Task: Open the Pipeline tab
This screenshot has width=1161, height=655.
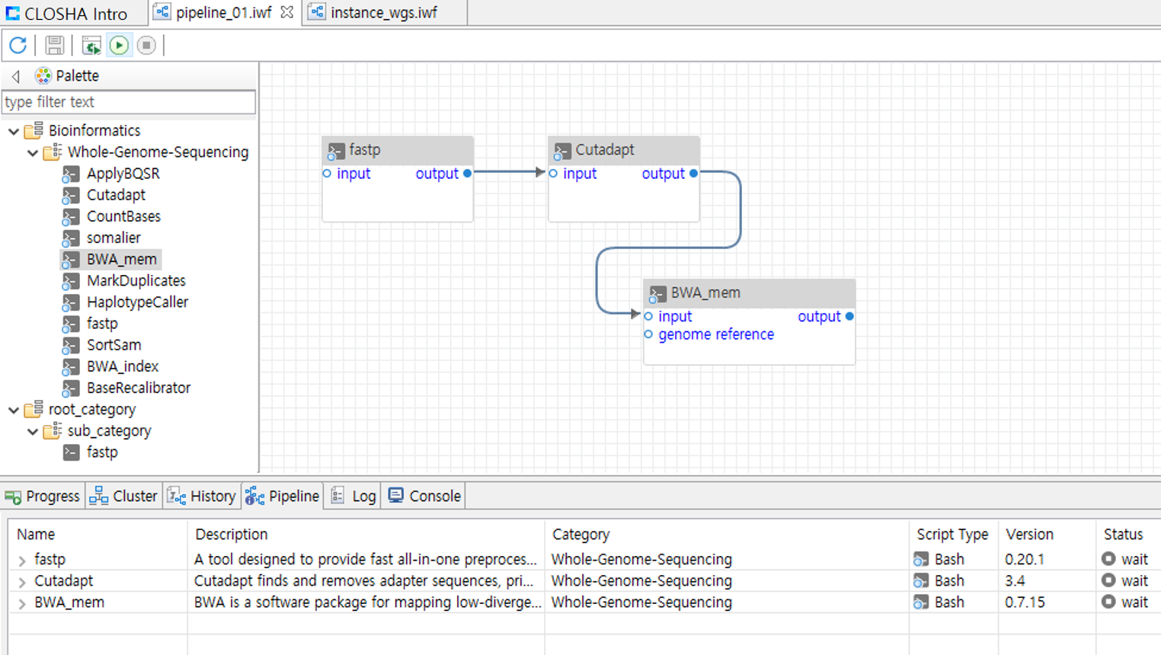Action: click(x=283, y=497)
